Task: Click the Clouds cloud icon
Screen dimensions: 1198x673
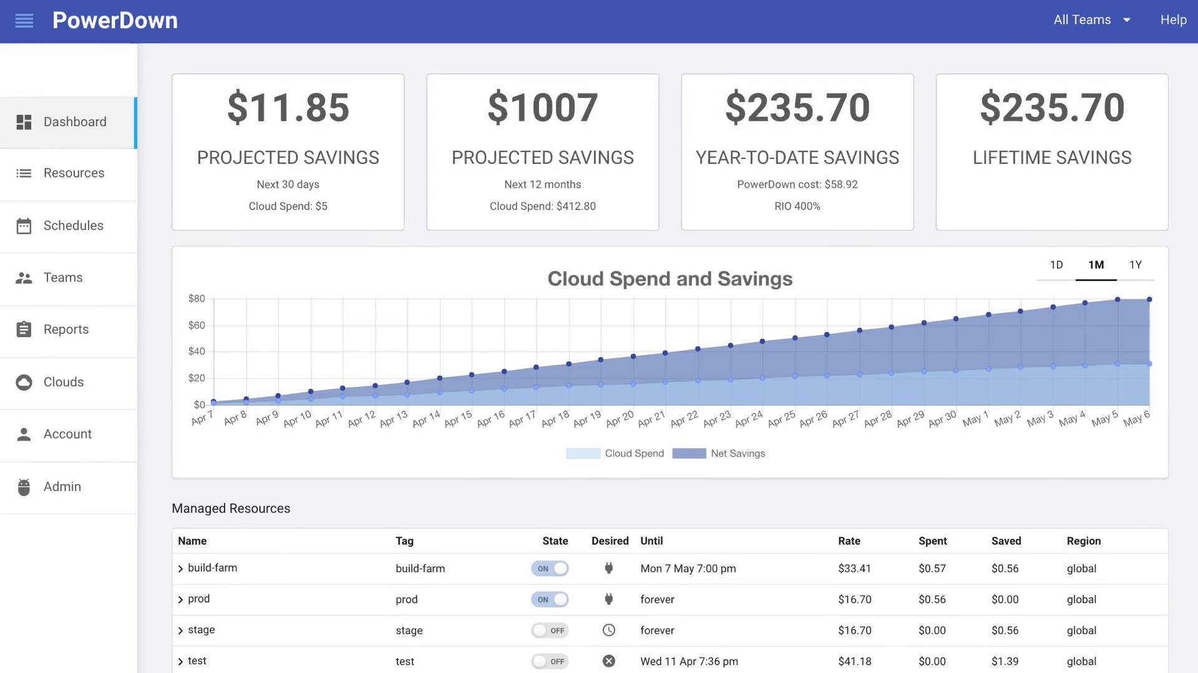Action: (x=24, y=382)
